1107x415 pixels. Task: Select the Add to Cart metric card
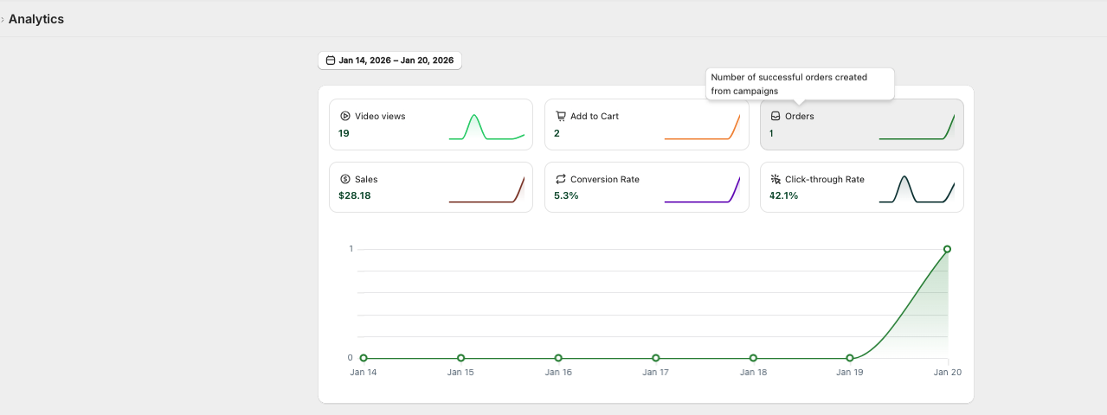(x=647, y=124)
